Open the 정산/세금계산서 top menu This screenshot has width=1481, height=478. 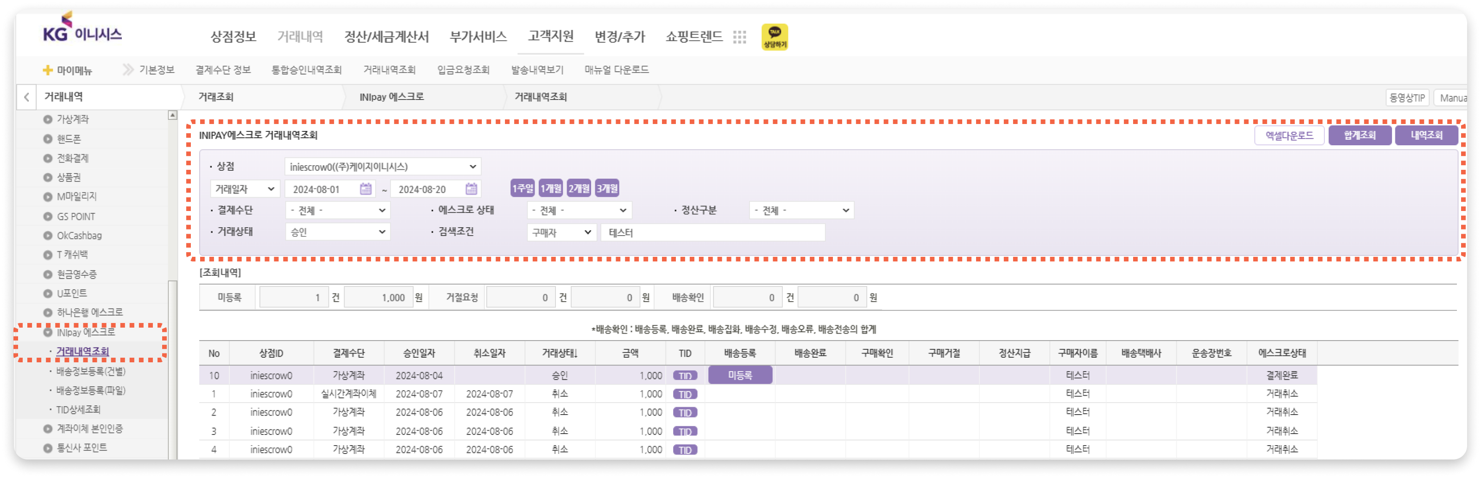point(386,37)
